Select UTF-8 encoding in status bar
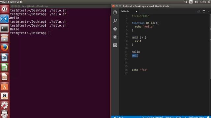The width and height of the screenshot is (211, 118). (x=179, y=117)
